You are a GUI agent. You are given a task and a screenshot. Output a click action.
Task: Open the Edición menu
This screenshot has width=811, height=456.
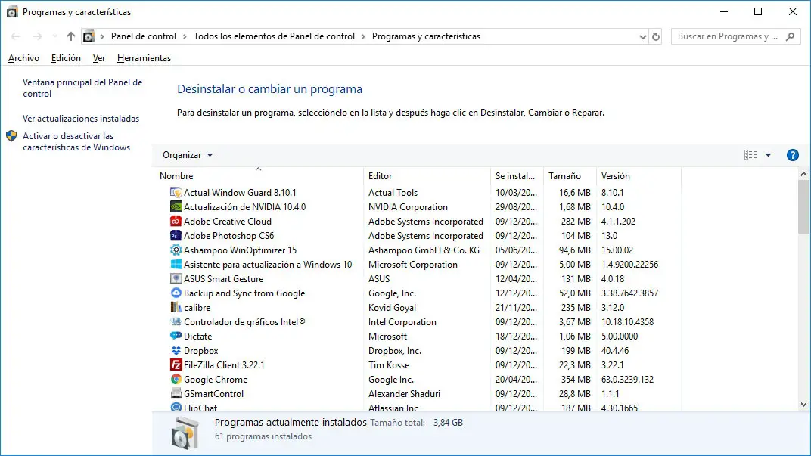click(x=66, y=58)
